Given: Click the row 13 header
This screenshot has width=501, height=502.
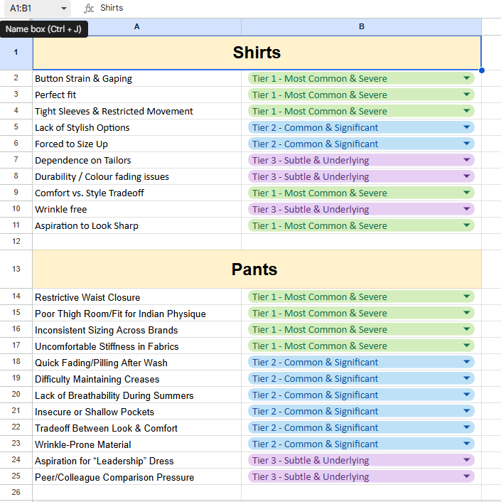Looking at the screenshot, I should (16, 269).
